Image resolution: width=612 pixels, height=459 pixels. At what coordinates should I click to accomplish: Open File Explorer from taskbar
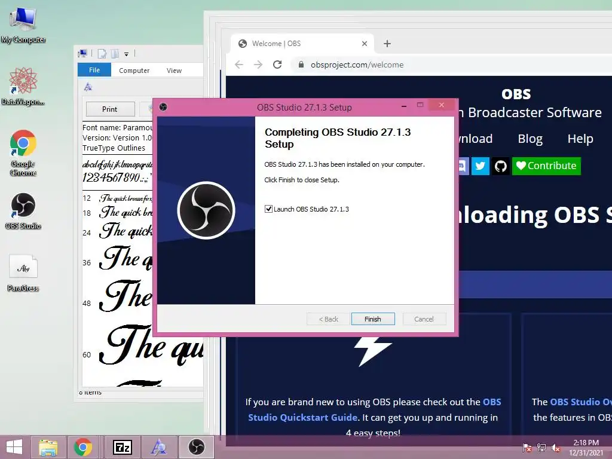[x=48, y=447]
